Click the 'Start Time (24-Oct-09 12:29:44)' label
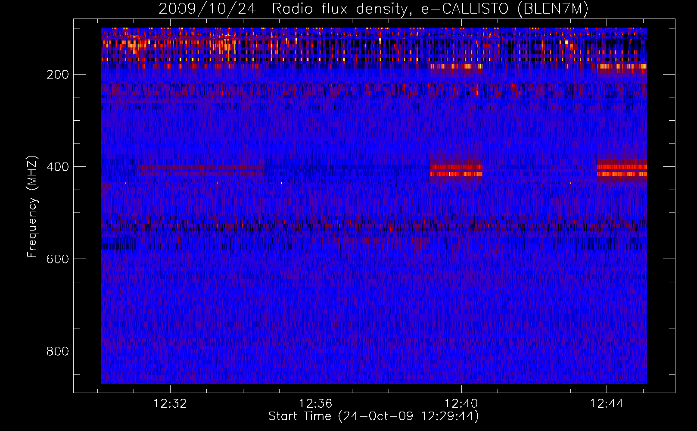697x431 pixels. (x=373, y=416)
